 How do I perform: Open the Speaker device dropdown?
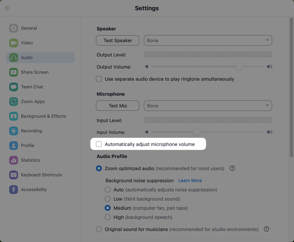[x=208, y=40]
